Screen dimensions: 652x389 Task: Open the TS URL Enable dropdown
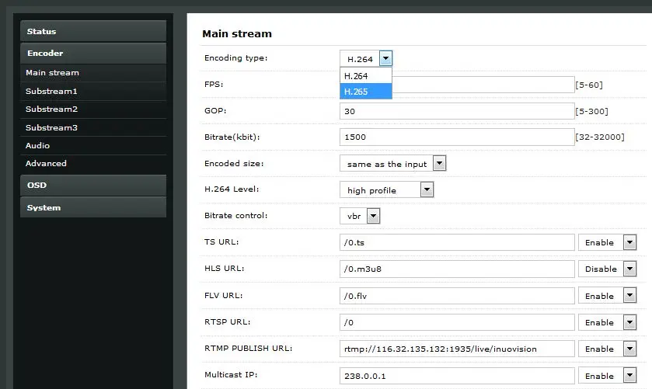tap(608, 242)
